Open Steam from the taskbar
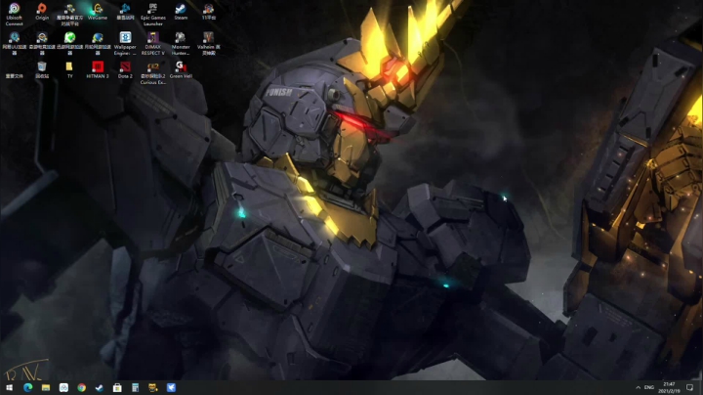703x395 pixels. click(x=99, y=387)
